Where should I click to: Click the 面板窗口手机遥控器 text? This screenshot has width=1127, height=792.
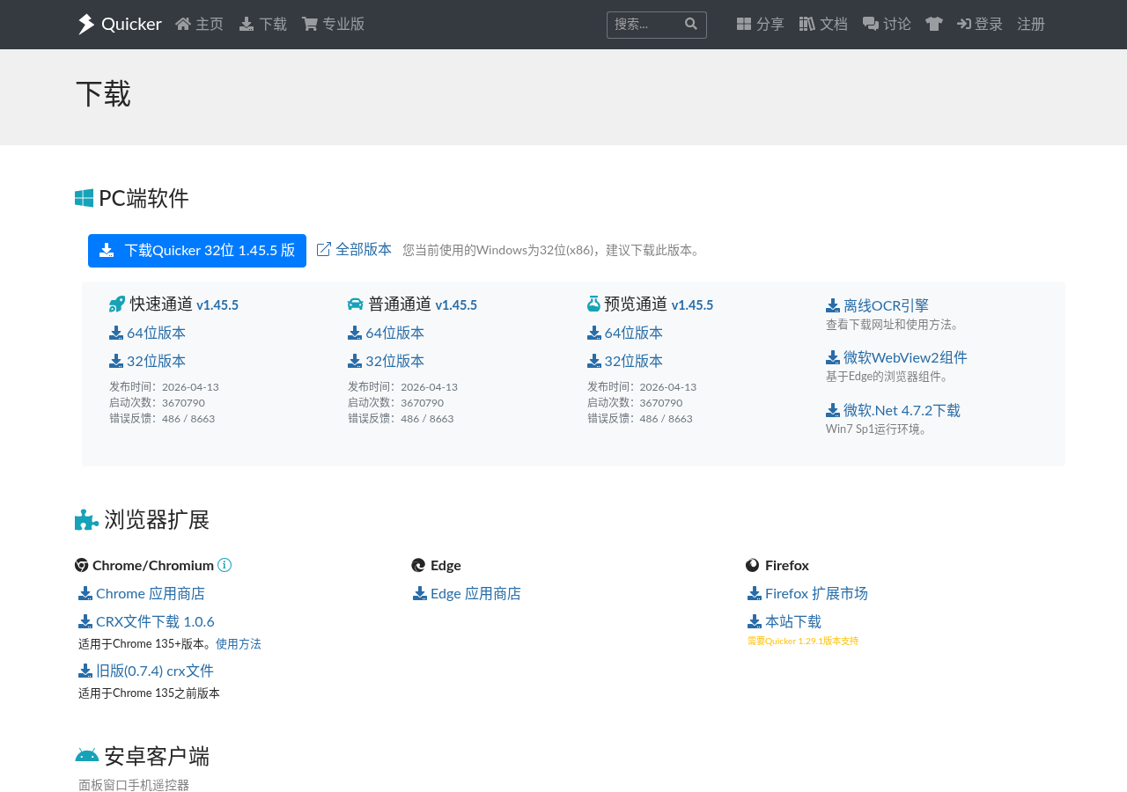[x=134, y=785]
